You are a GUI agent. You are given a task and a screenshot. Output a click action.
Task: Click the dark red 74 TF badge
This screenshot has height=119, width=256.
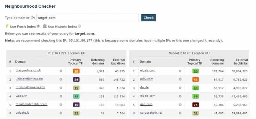[x=196, y=105]
